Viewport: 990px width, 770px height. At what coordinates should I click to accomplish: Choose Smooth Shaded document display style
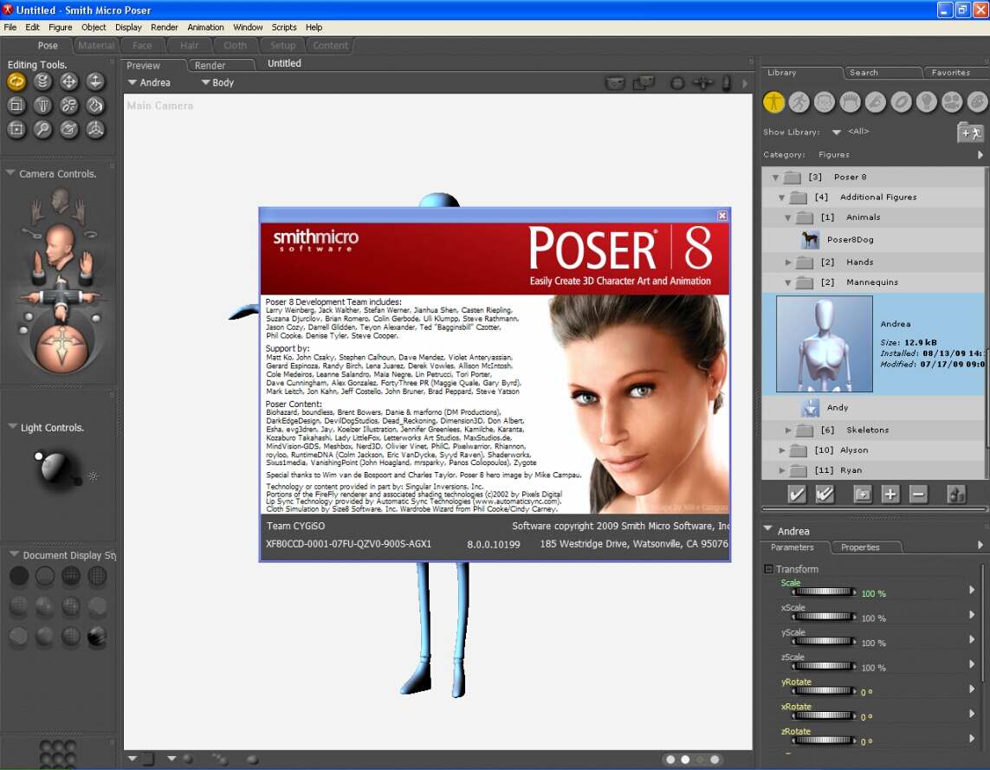tap(45, 637)
